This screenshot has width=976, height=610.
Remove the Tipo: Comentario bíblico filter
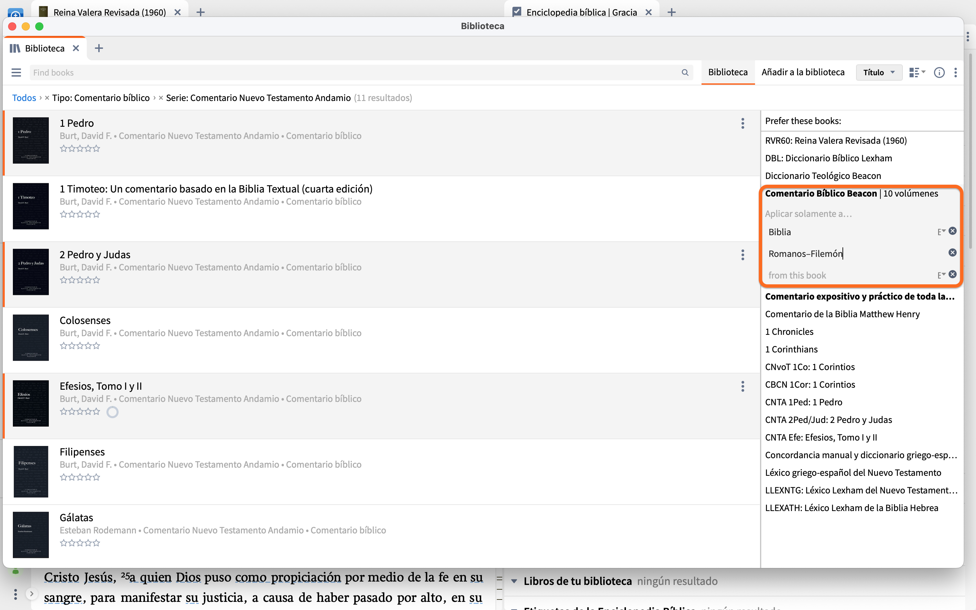(x=47, y=98)
